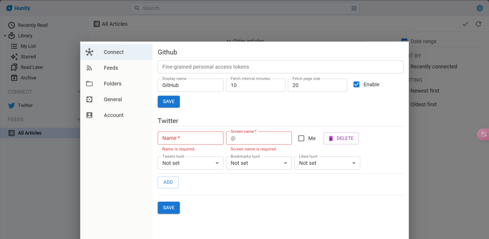489x239 pixels.
Task: Click the Huntly logo icon
Action: [9, 8]
